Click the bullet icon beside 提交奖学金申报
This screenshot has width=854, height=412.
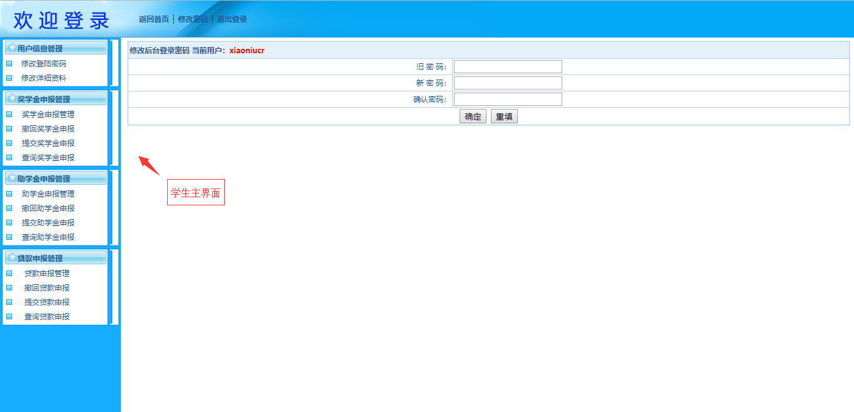[x=9, y=143]
